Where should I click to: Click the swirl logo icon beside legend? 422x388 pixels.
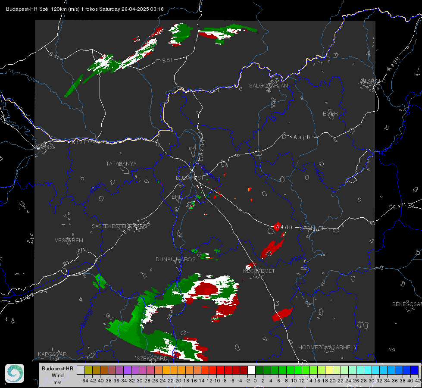coord(15,373)
